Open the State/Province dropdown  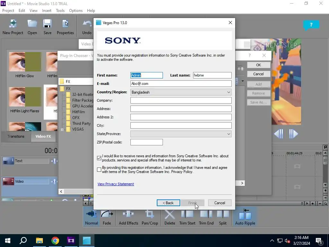[181, 134]
